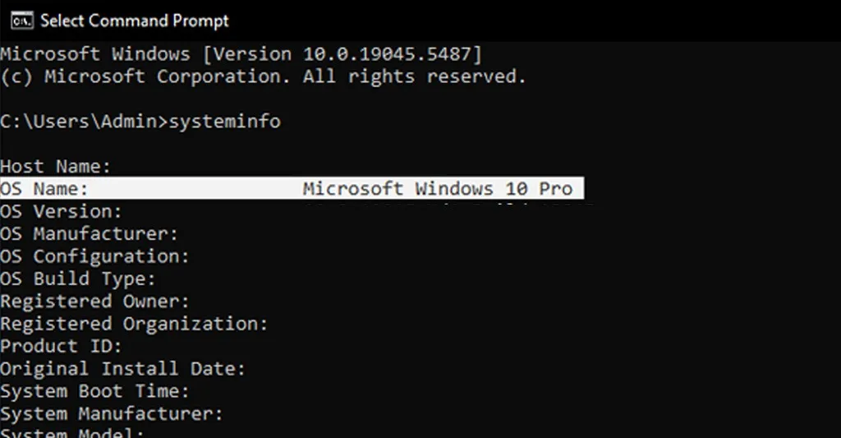Click the Microsoft Corporation copyright line
This screenshot has width=841, height=438.
(263, 77)
